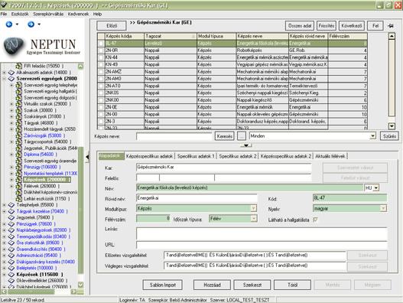Image resolution: width=403 pixels, height=303 pixels.
Task: Tick the checkbox for row 2N-0E
Action: (101, 108)
